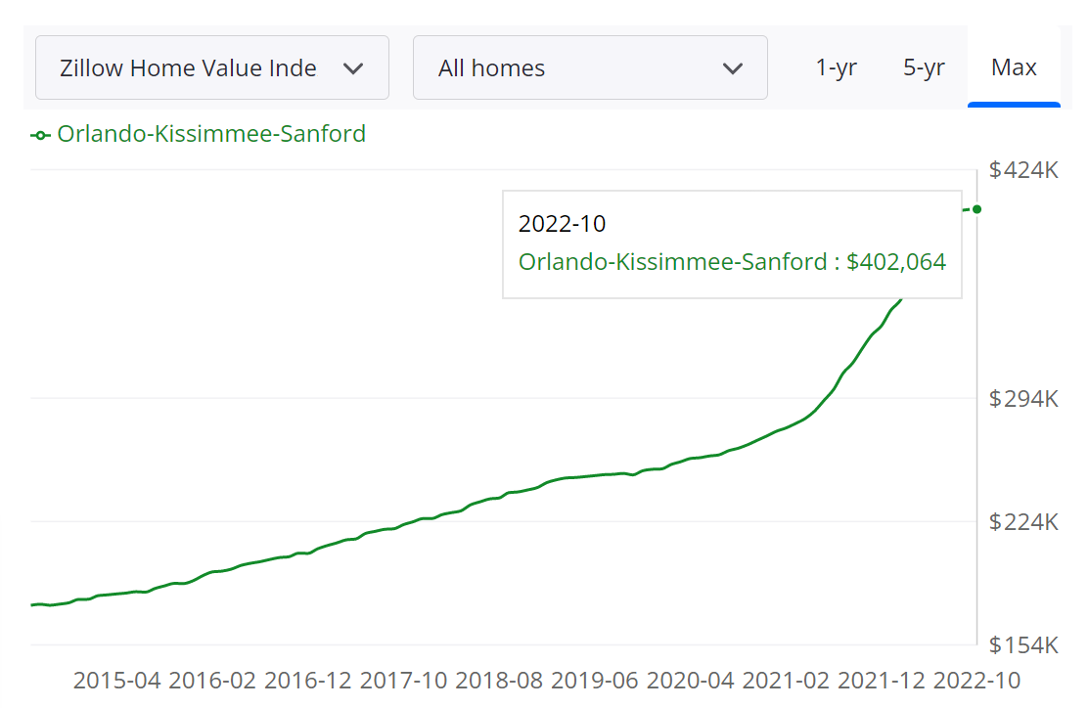The height and width of the screenshot is (708, 1089).
Task: Click the 2022-10 date in the tooltip box
Action: [562, 224]
